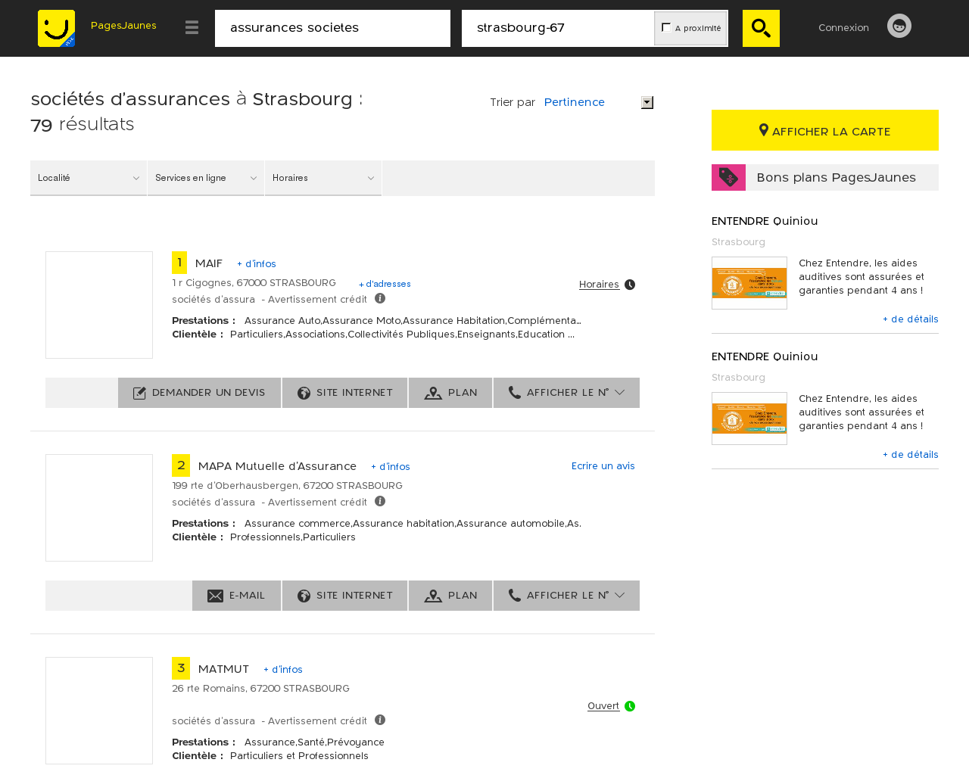Click the first 'ENTENDRE Quiniou' heading

pos(765,221)
